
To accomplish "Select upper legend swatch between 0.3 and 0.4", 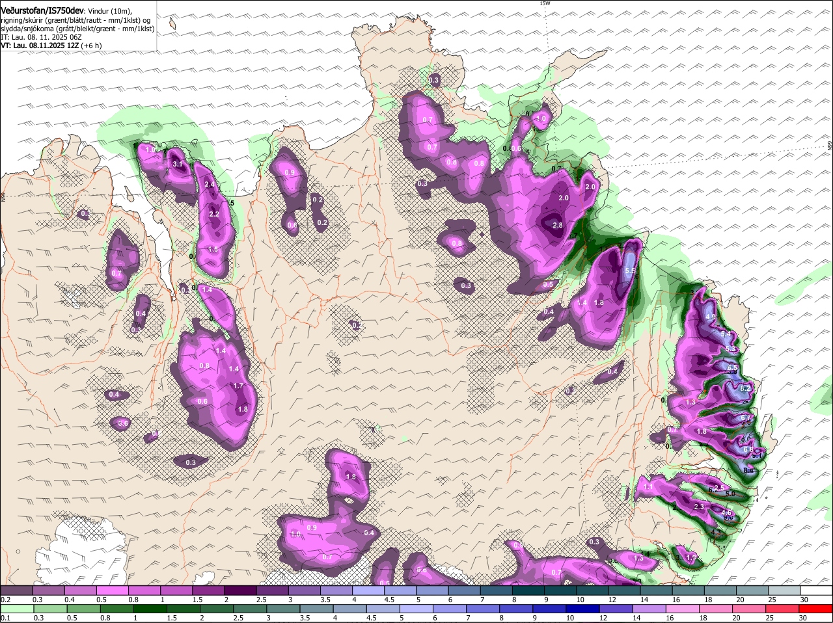I will (x=49, y=590).
